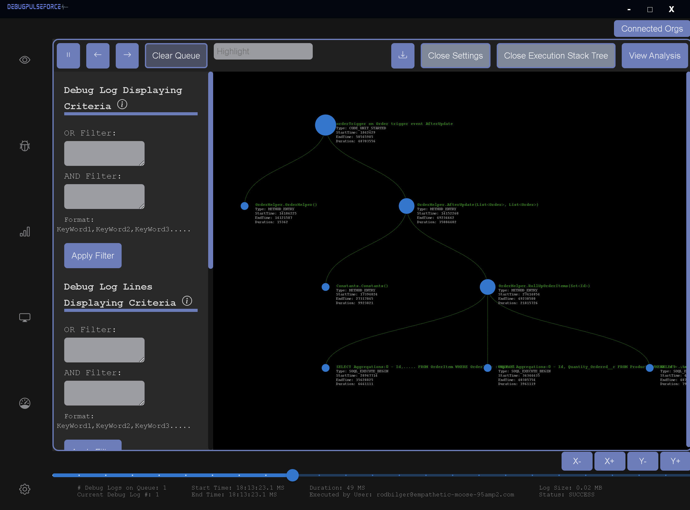Open the Connected Orgs menu
This screenshot has height=510, width=690.
pyautogui.click(x=652, y=29)
